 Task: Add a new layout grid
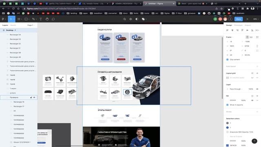[257, 73]
